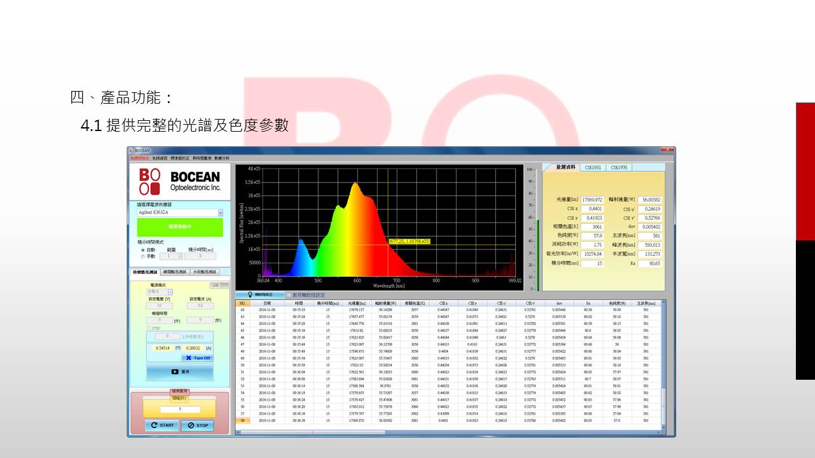Toggle the ON switch in power panel
This screenshot has width=815, height=458.
click(x=218, y=286)
